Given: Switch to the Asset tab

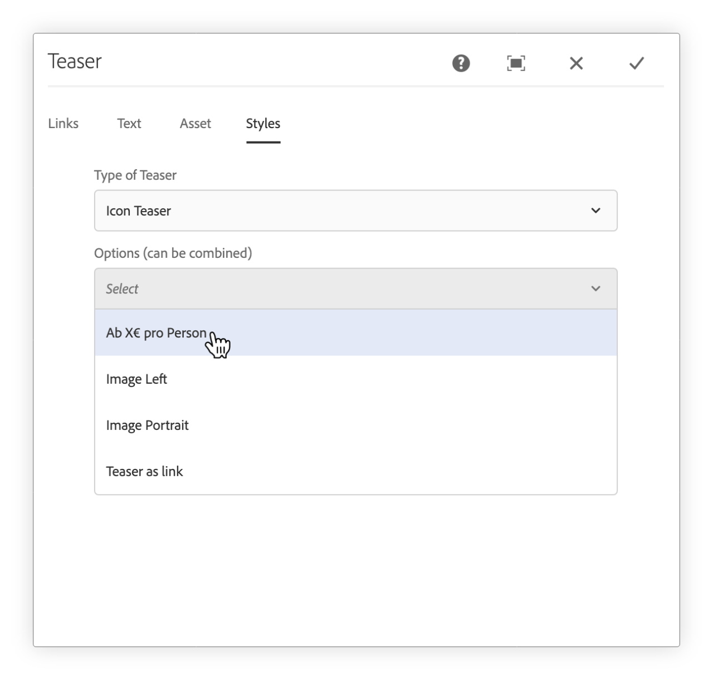Looking at the screenshot, I should [195, 123].
